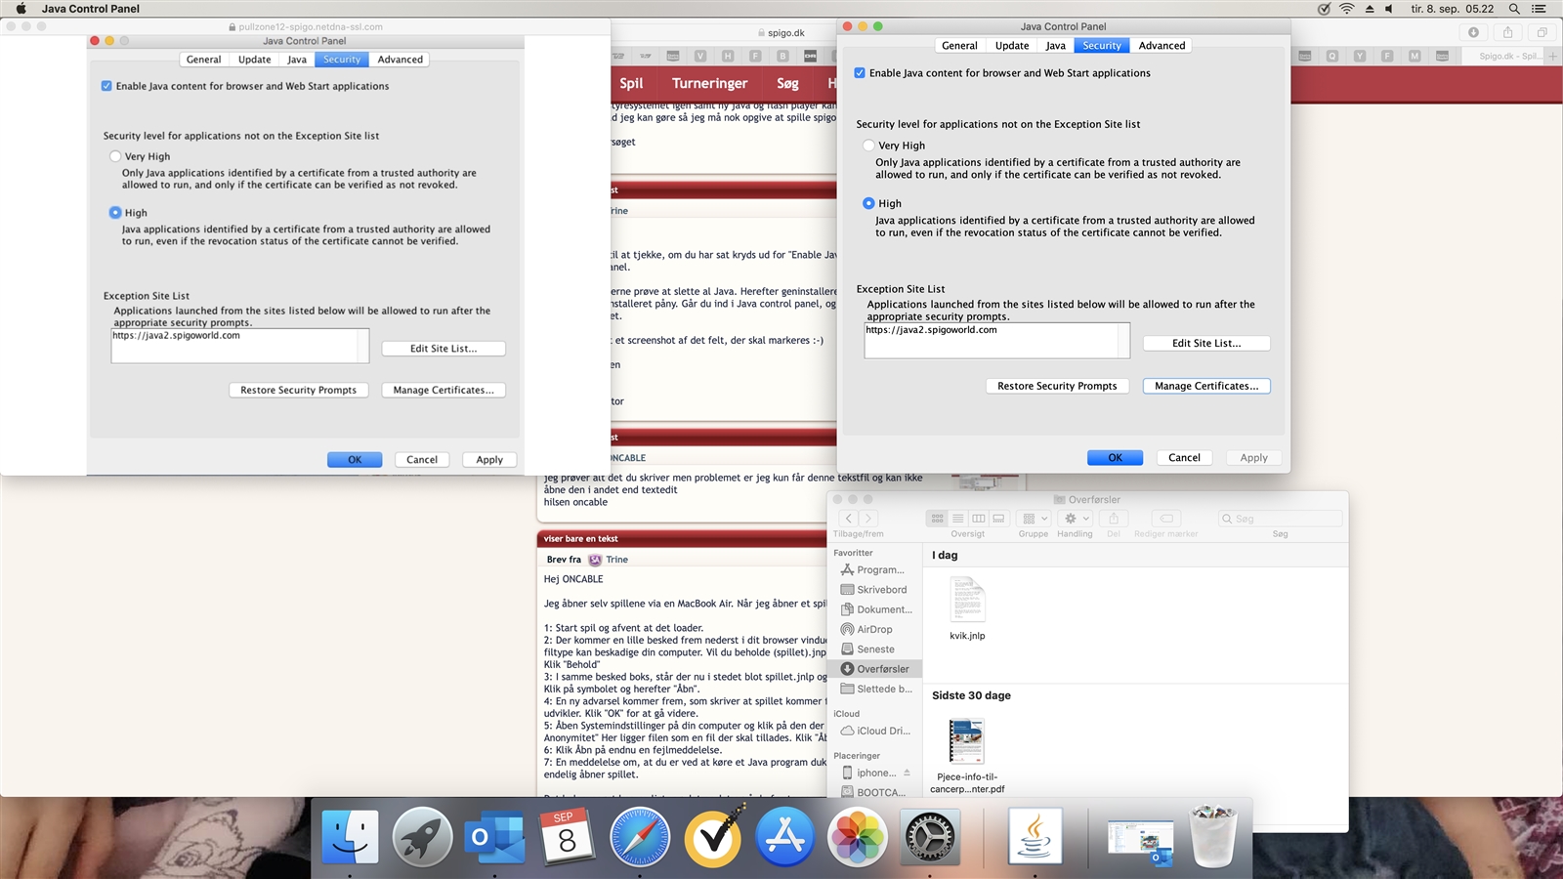Image resolution: width=1563 pixels, height=879 pixels.
Task: Select High radio in right Java window
Action: 868,203
